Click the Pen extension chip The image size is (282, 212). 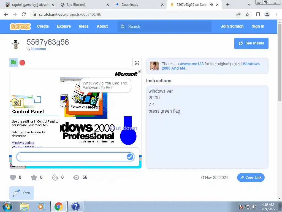click(21, 193)
